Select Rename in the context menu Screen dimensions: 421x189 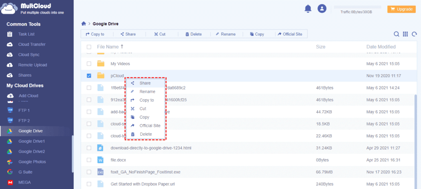coord(145,91)
